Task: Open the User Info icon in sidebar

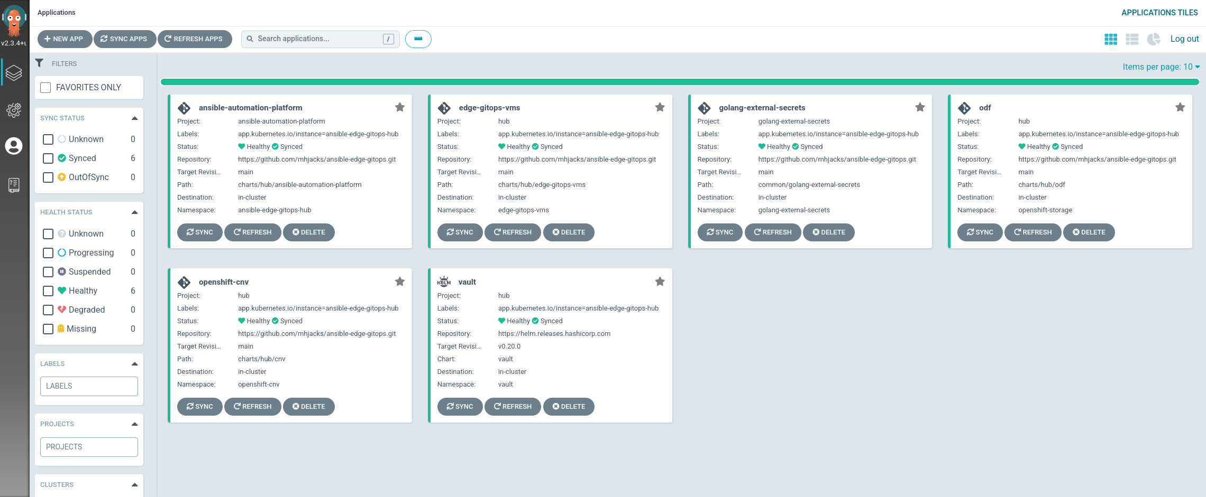Action: click(14, 146)
